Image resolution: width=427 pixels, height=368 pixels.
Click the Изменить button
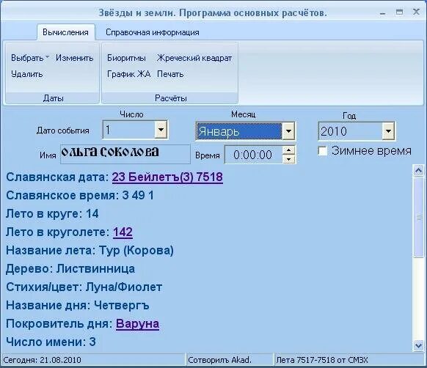point(74,58)
